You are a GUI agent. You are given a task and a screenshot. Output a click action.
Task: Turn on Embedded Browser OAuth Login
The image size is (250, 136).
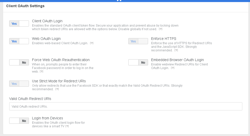pos(138,62)
